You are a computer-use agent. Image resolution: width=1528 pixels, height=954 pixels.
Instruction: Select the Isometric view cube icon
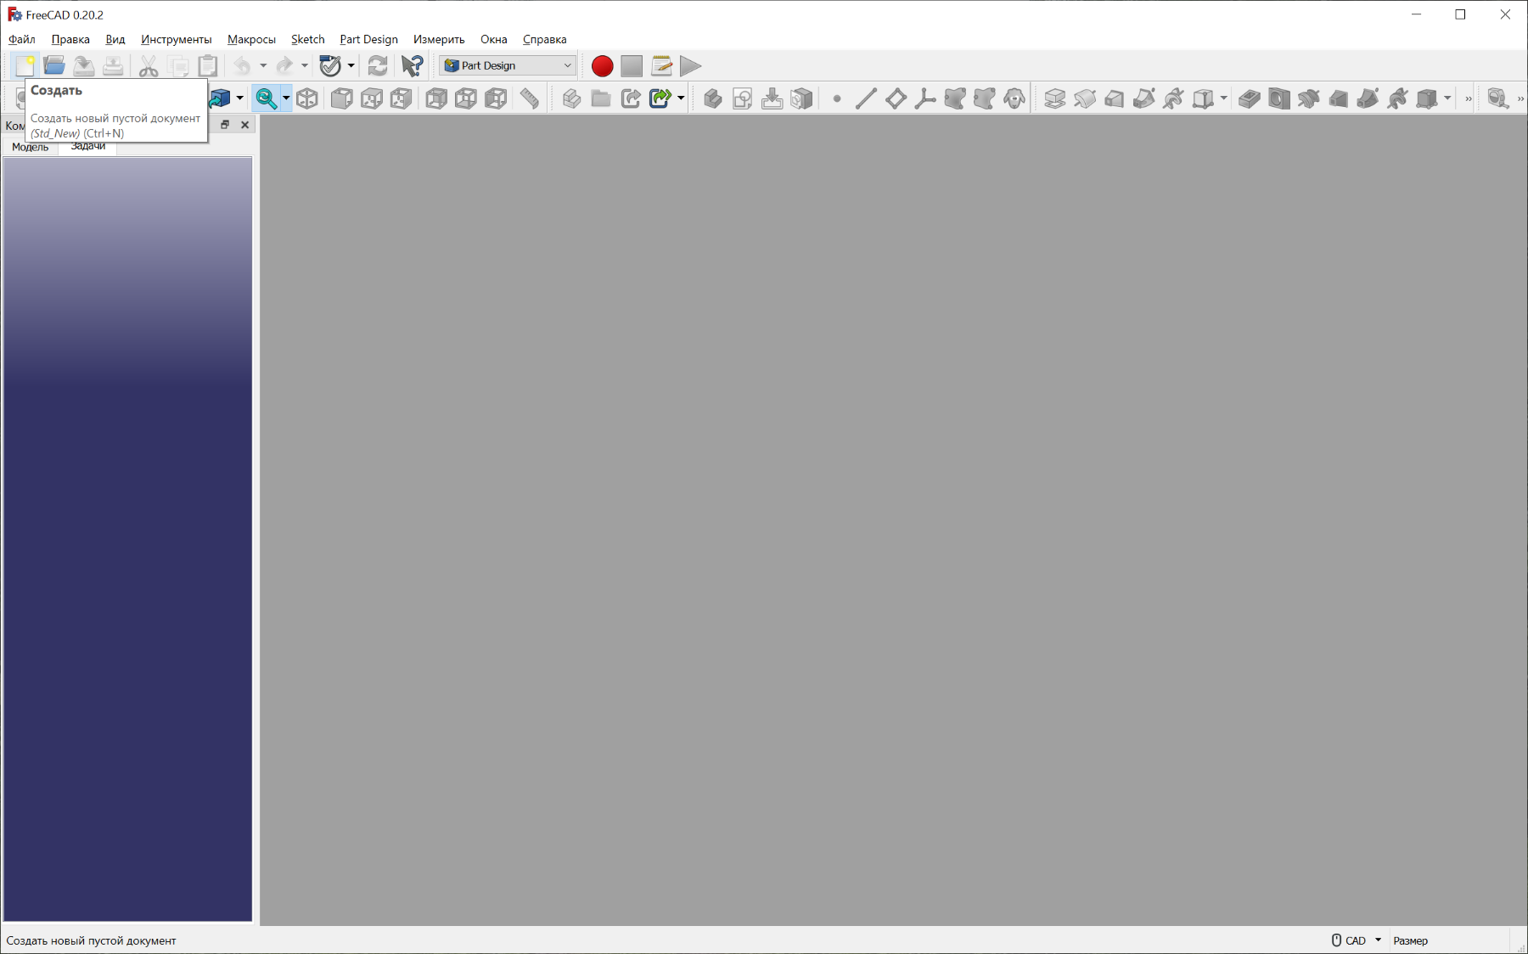(307, 98)
